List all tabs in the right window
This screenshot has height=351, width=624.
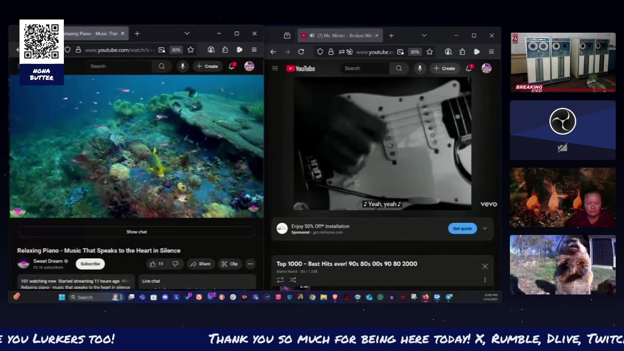point(424,36)
